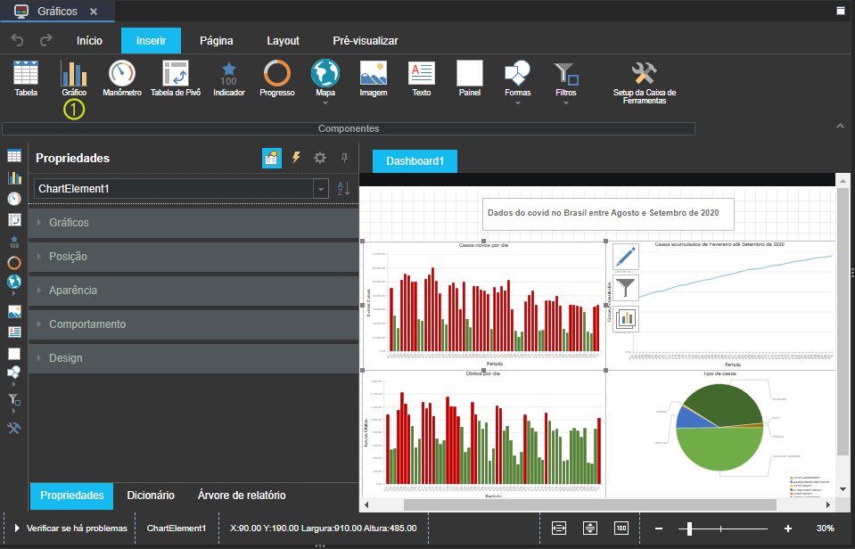Choose the image icon in left sidebar
This screenshot has width=855, height=549.
click(x=14, y=311)
